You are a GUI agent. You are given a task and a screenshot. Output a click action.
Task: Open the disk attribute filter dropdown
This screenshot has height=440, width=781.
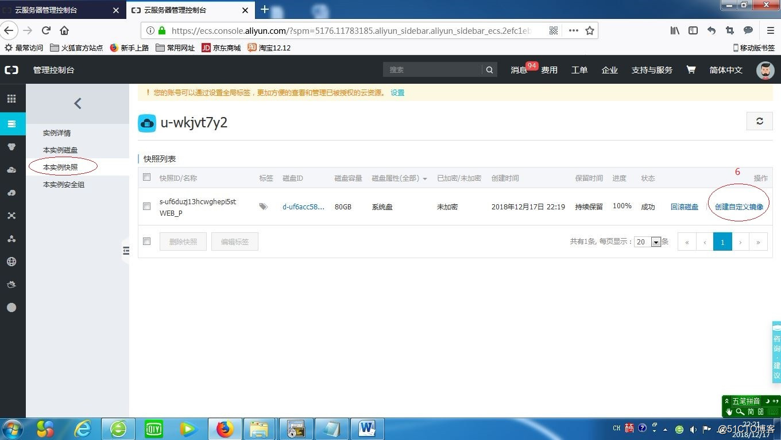click(399, 178)
